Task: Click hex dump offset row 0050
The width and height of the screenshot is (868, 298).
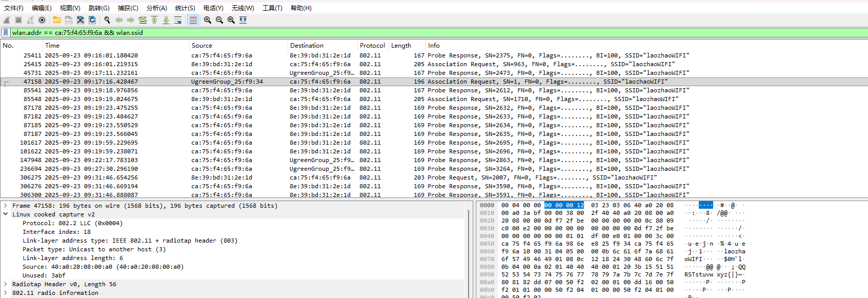Action: click(487, 244)
